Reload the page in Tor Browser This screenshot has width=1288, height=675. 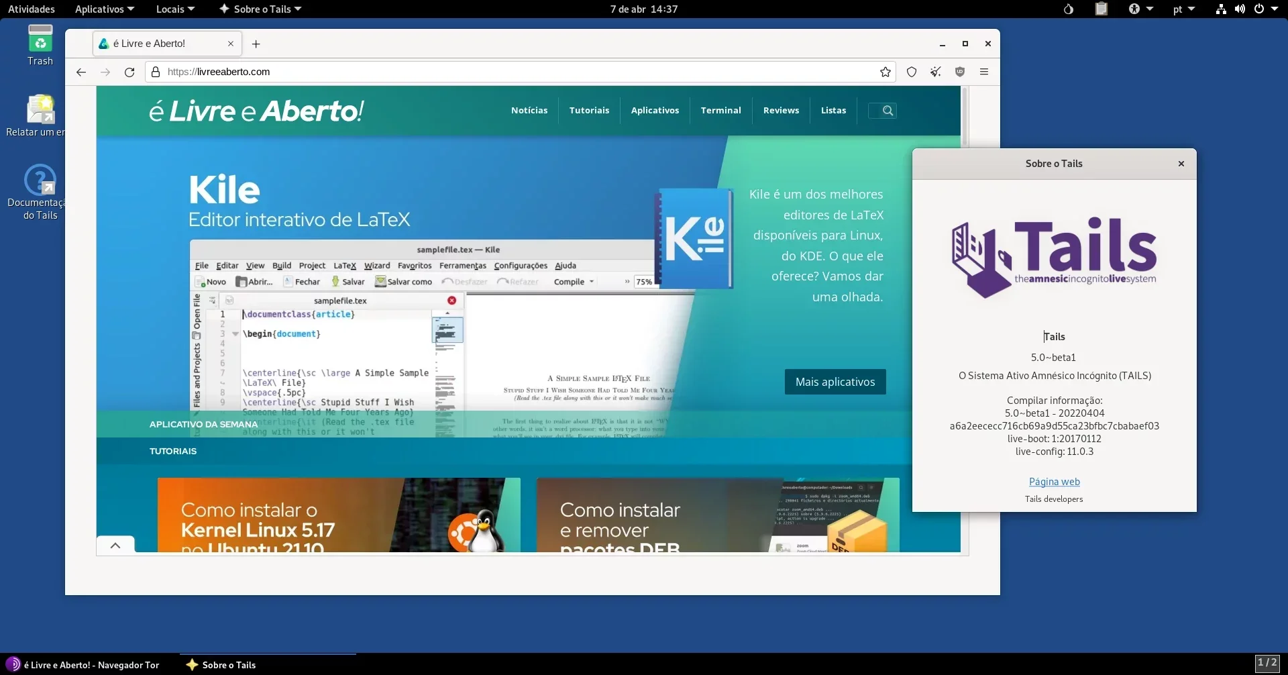pos(129,72)
